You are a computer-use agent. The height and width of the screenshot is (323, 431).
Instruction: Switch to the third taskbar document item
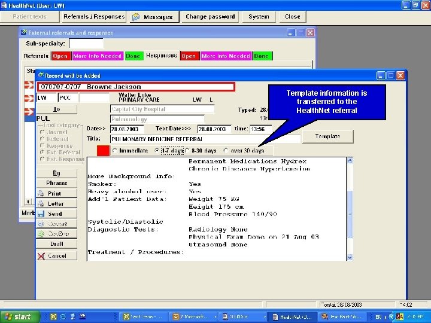pyautogui.click(x=243, y=317)
